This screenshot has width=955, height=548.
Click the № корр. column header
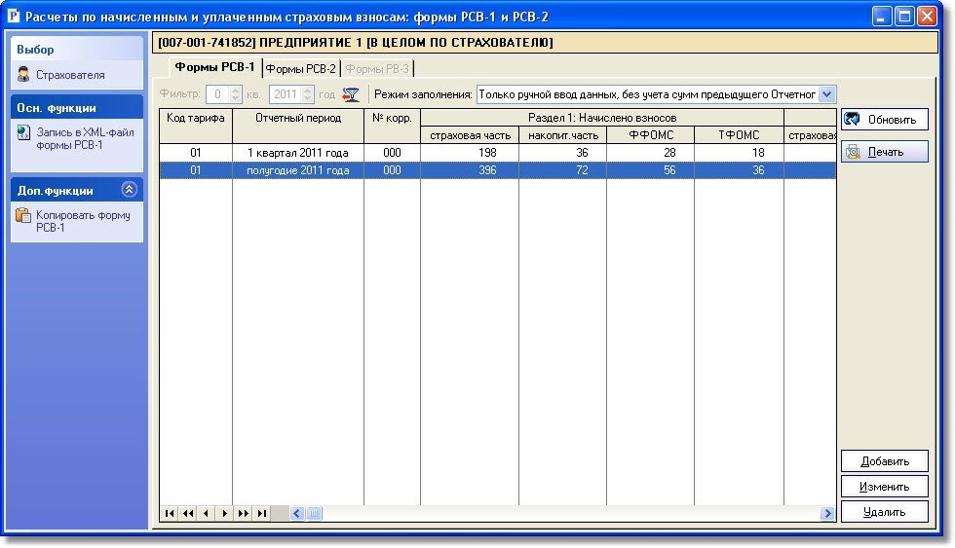(x=392, y=126)
